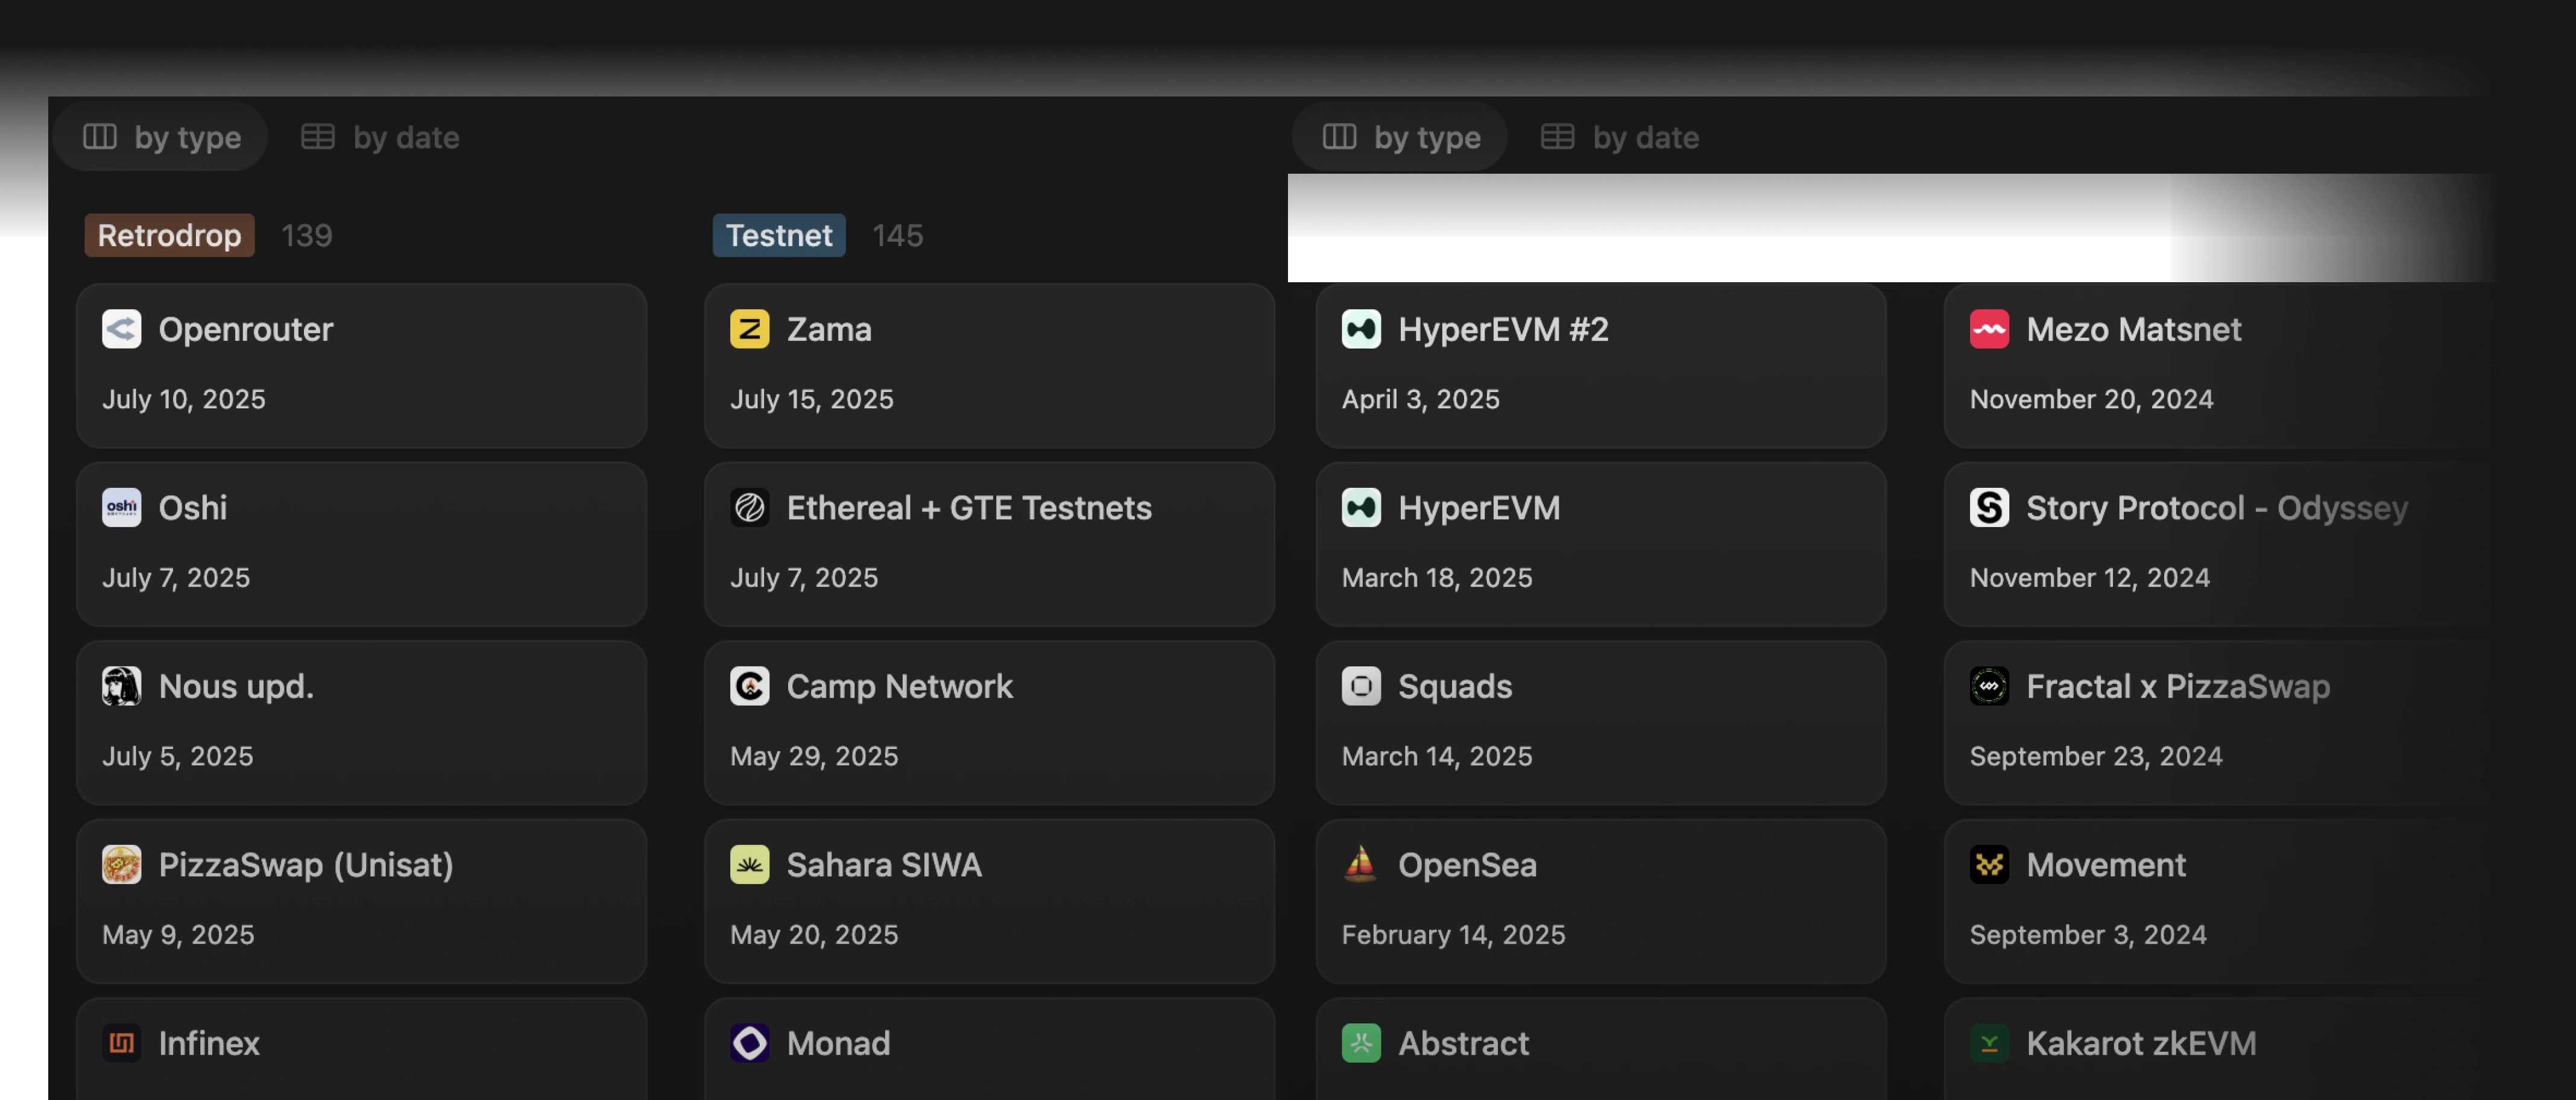
Task: Click the Monad diamond icon
Action: tap(749, 1043)
